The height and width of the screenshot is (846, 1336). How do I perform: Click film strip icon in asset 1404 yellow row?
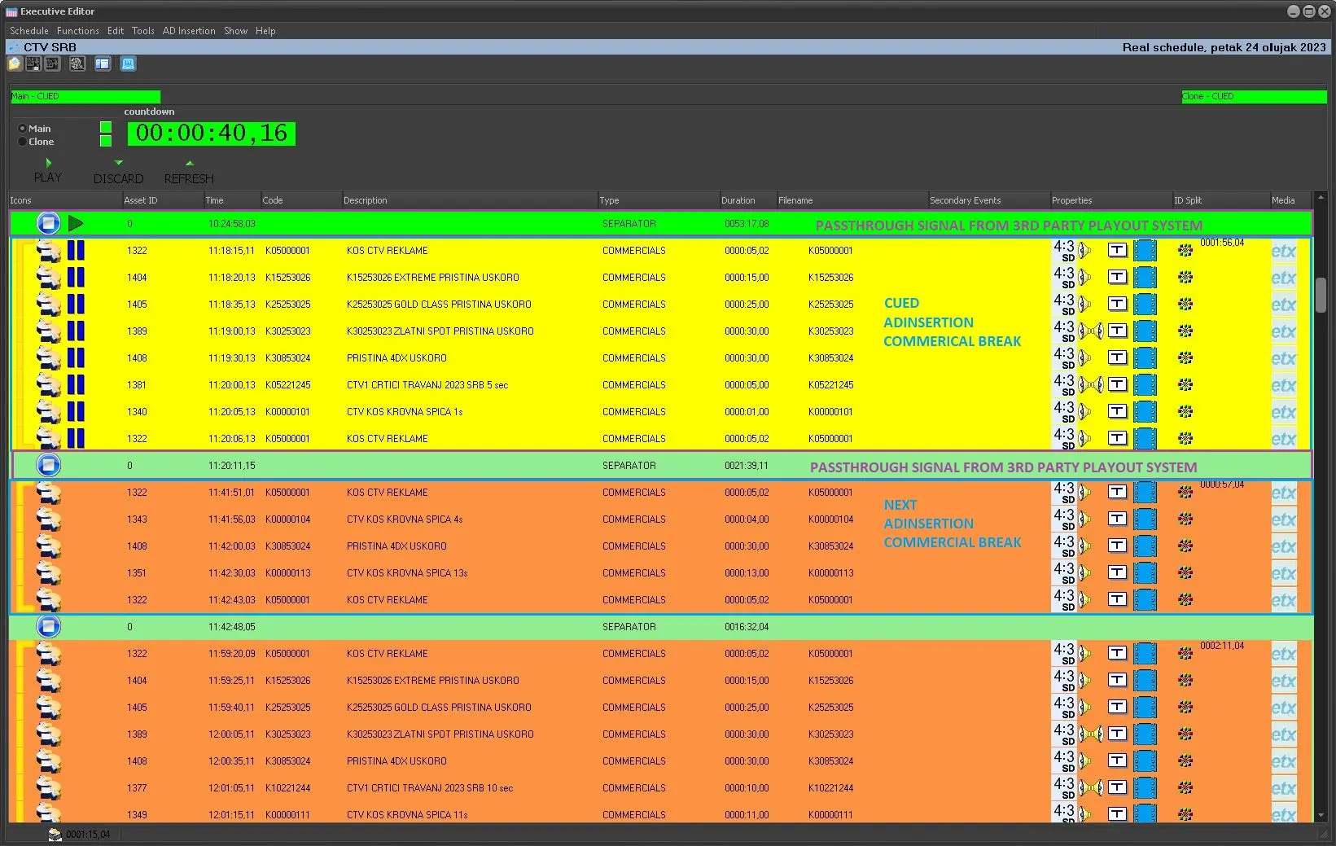click(1145, 278)
